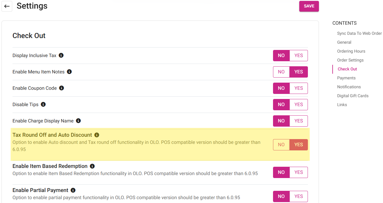This screenshot has width=383, height=203.
Task: Turn Tax Round Off and Auto Discount to NO
Action: coord(281,145)
